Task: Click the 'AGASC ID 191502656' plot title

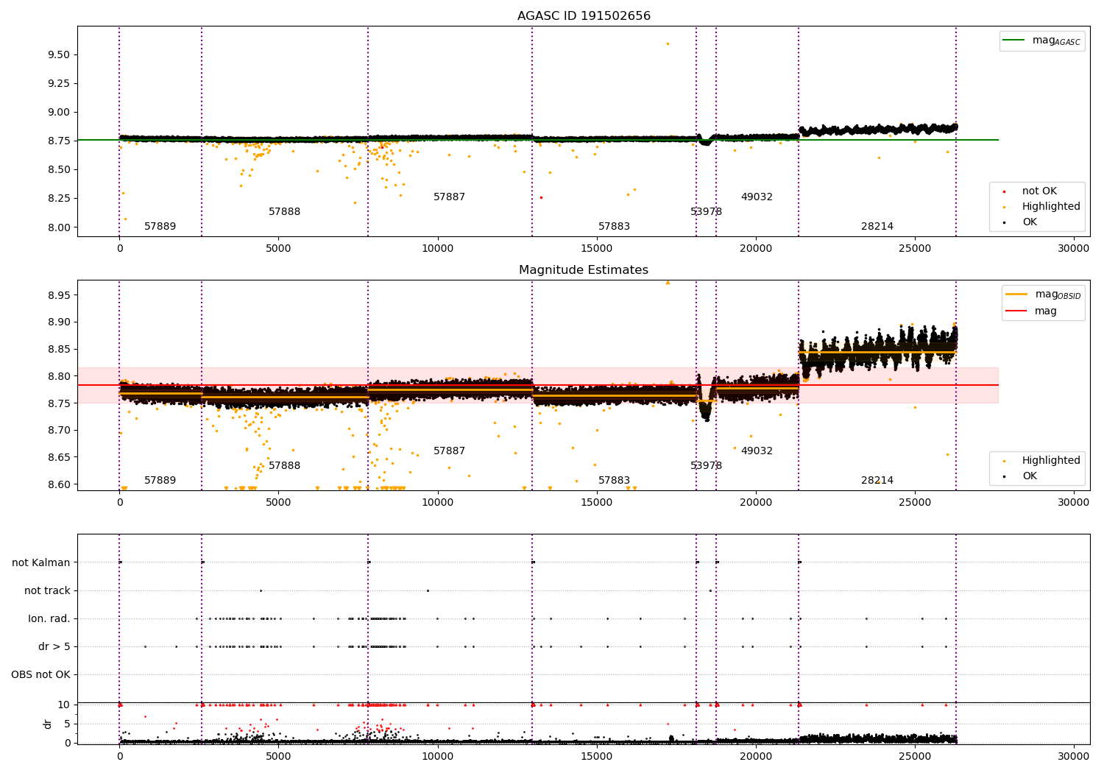Action: 584,16
